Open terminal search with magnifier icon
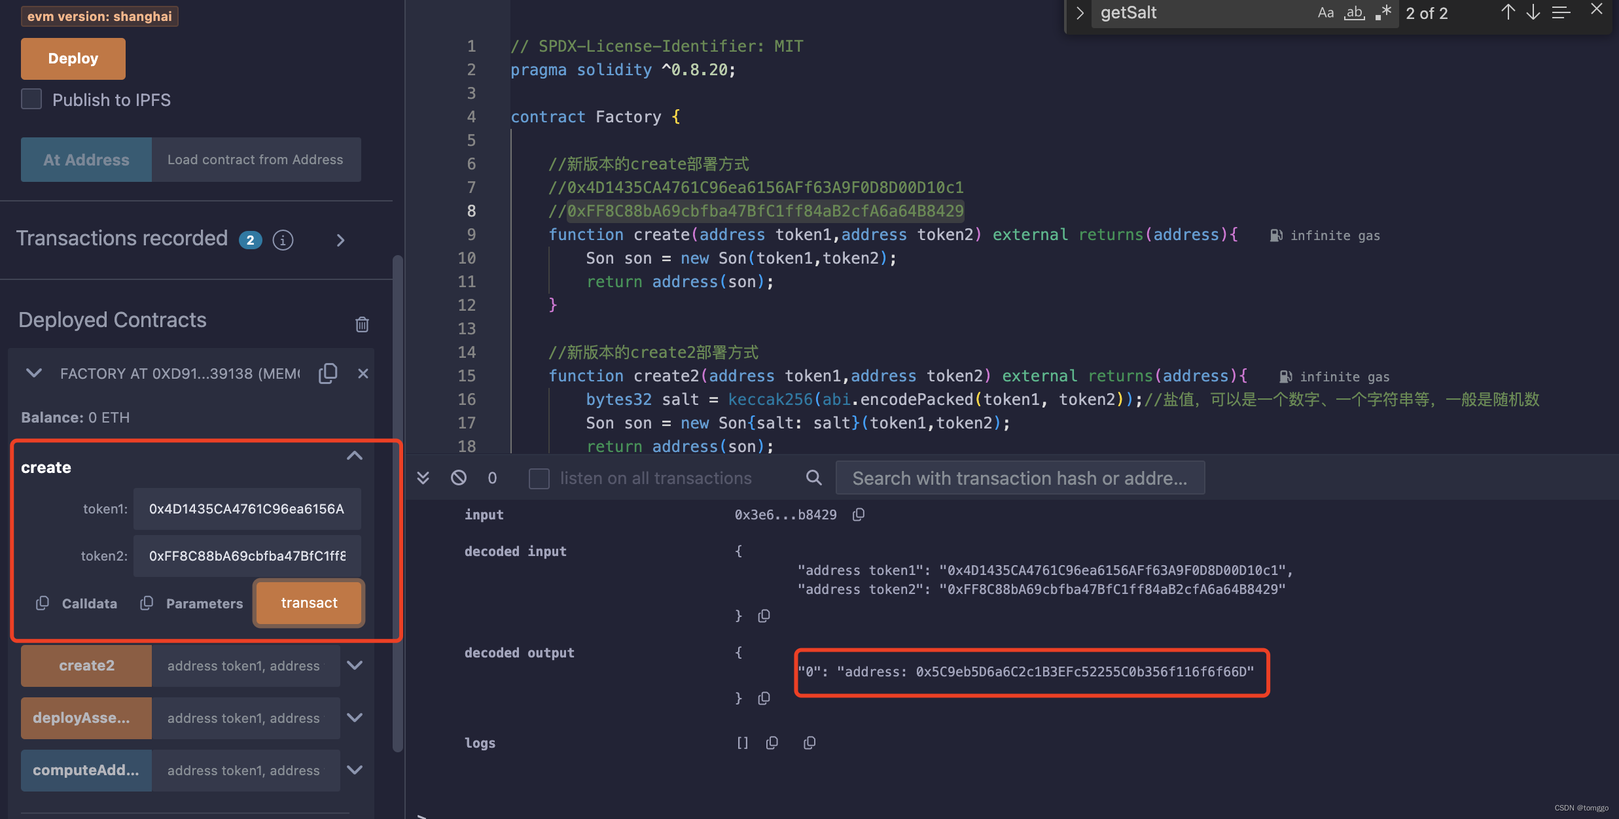Screen dimensions: 1619x819 [813, 478]
